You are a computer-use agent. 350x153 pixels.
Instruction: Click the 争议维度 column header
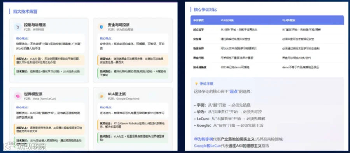[x=198, y=20]
